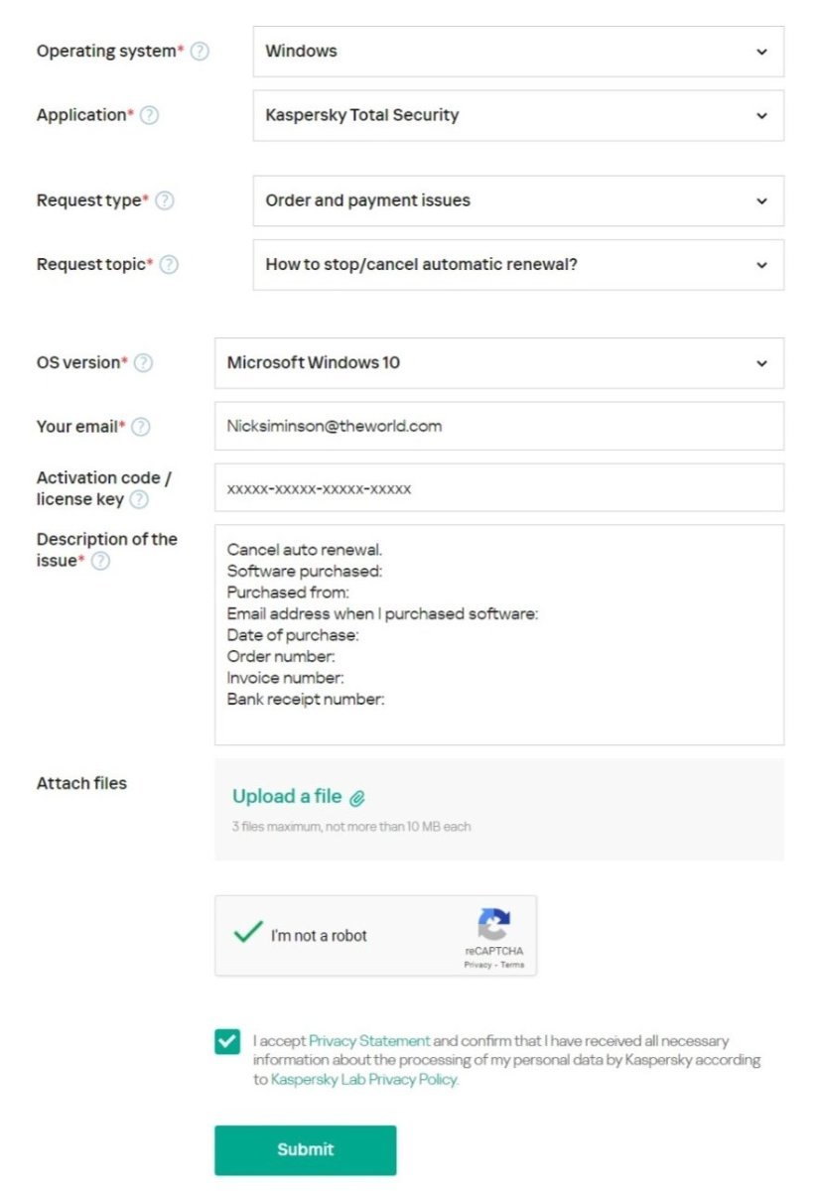Open the Operating system dropdown
The height and width of the screenshot is (1191, 817).
(x=518, y=52)
